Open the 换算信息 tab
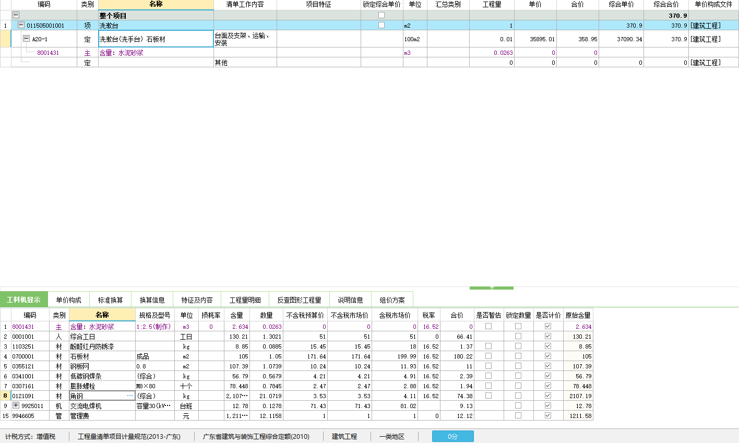This screenshot has height=443, width=739. pyautogui.click(x=152, y=300)
